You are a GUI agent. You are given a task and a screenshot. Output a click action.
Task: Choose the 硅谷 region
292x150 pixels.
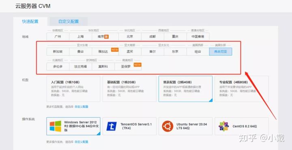tap(198, 52)
